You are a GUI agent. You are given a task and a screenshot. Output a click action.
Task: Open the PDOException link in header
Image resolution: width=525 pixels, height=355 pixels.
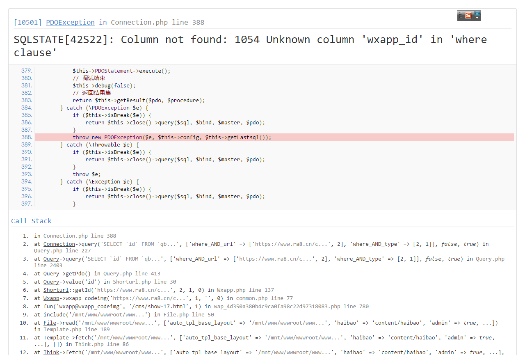pos(70,22)
